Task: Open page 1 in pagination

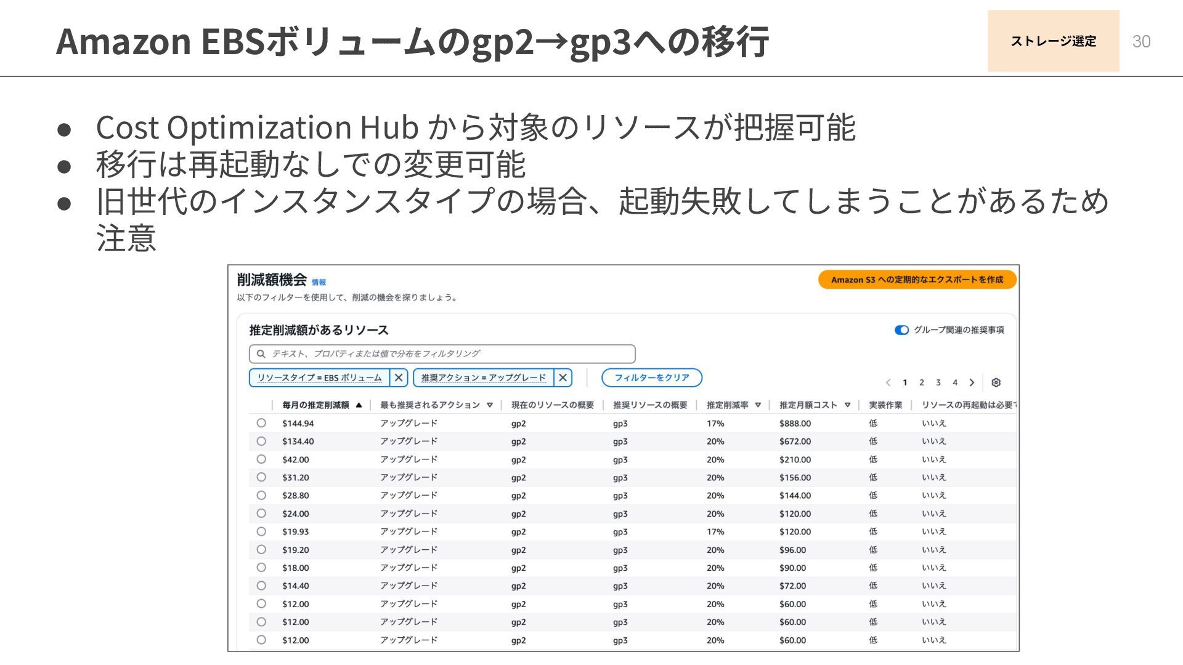Action: coord(905,382)
